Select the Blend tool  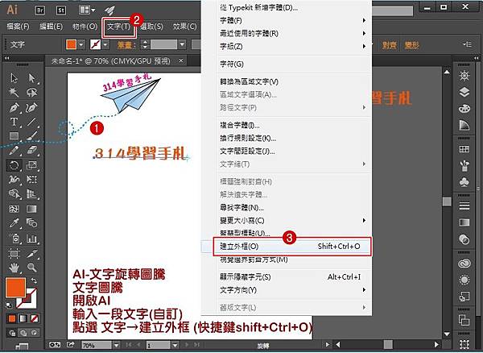coord(31,223)
